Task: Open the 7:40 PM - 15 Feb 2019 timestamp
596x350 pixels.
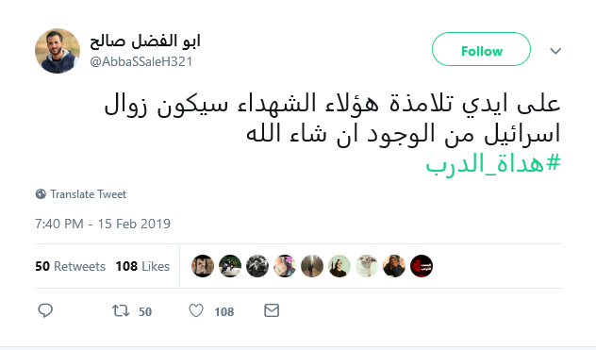Action: pyautogui.click(x=103, y=224)
